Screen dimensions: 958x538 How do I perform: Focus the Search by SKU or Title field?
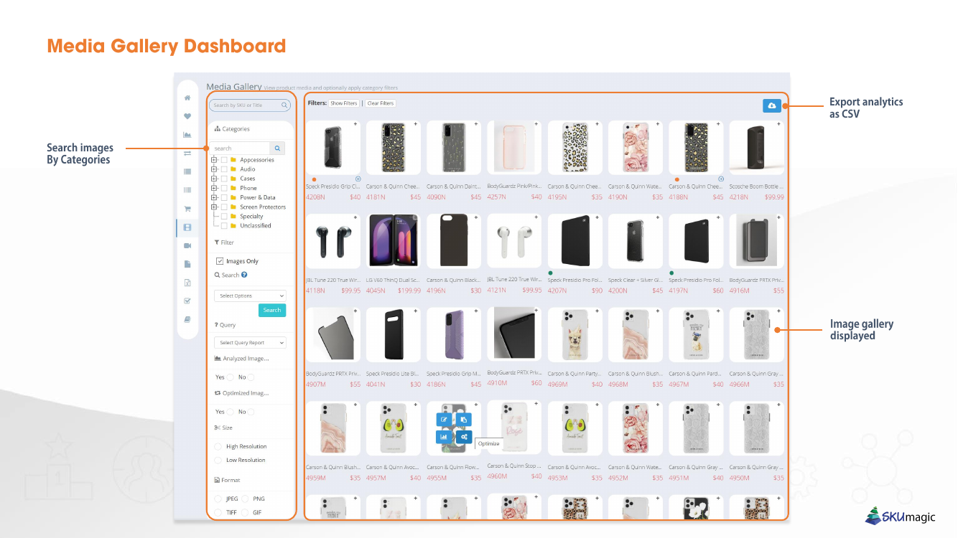click(x=249, y=105)
